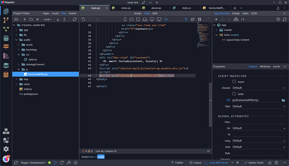Open the Charset dropdown

pos(259,88)
